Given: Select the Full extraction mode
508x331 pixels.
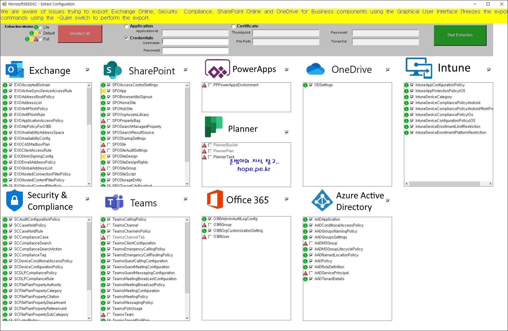Looking at the screenshot, I should pyautogui.click(x=40, y=39).
